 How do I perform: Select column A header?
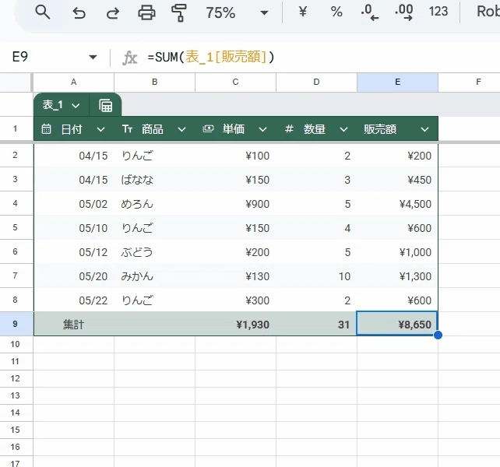74,83
